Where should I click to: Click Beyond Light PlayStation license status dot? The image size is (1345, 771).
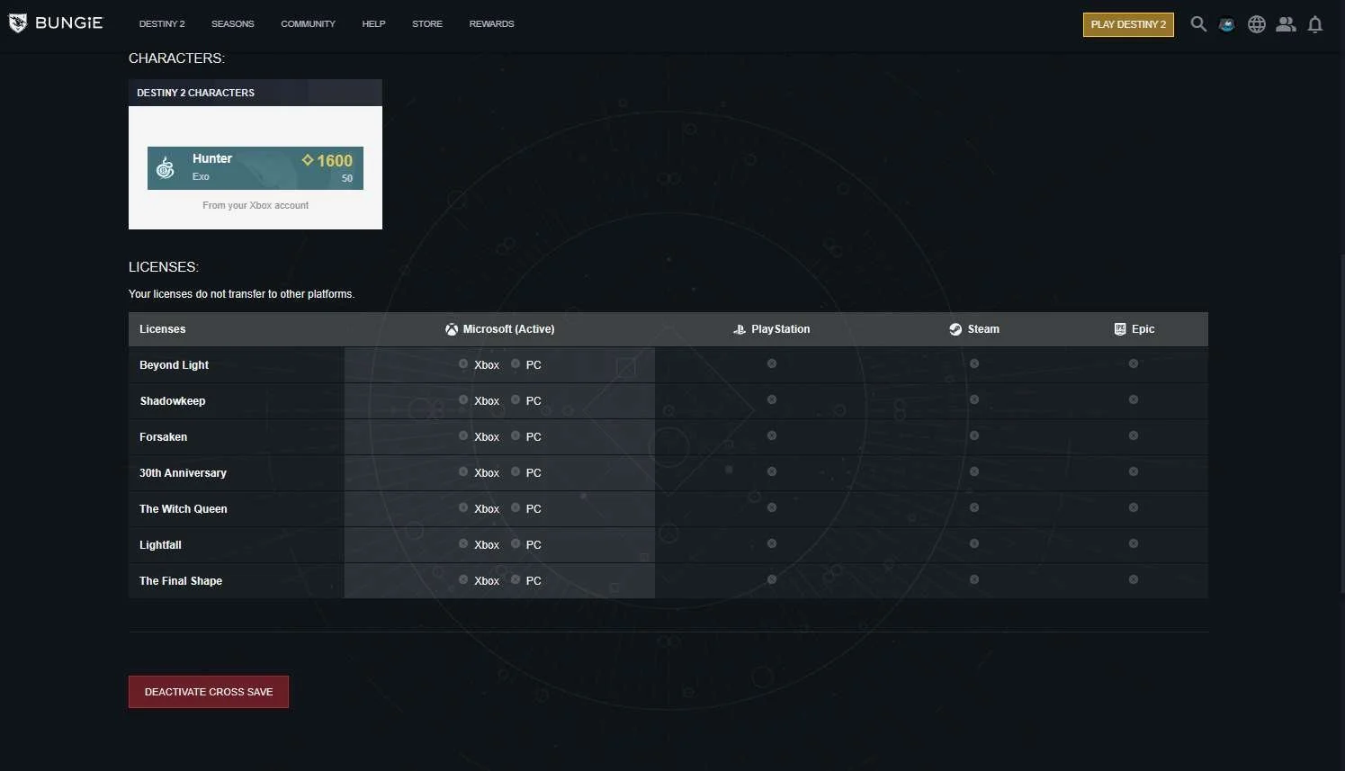[x=772, y=363]
